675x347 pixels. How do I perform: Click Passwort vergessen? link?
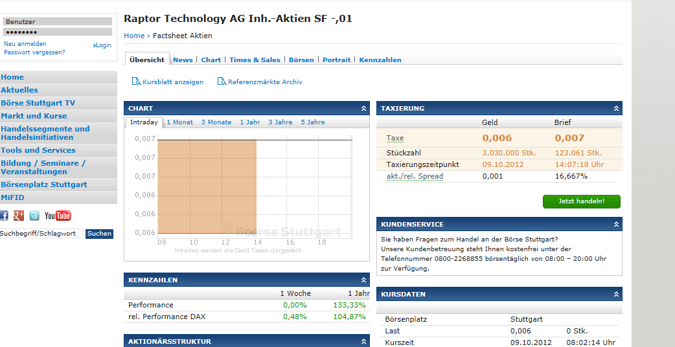click(x=34, y=52)
